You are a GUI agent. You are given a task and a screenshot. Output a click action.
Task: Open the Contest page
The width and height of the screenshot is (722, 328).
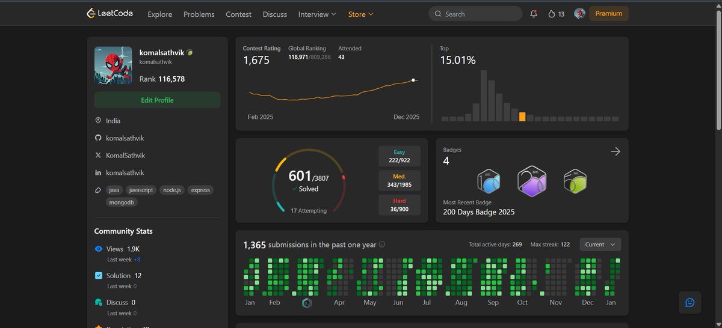pyautogui.click(x=239, y=14)
